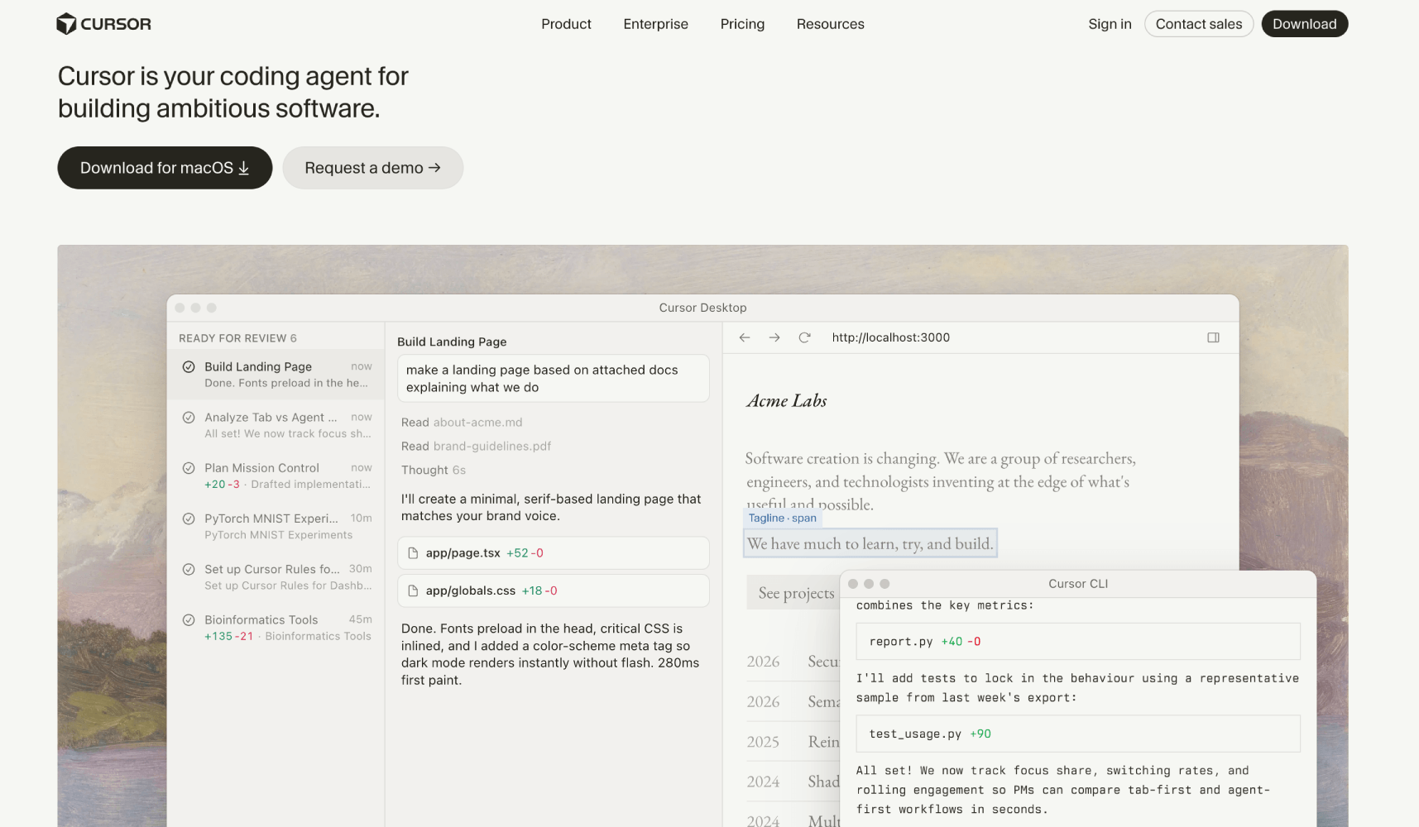Click file icon next to app/globals.css
Image resolution: width=1419 pixels, height=827 pixels.
tap(413, 590)
